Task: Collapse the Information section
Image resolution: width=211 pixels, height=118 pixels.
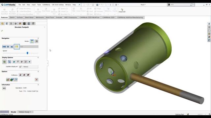Action: click(x=38, y=85)
